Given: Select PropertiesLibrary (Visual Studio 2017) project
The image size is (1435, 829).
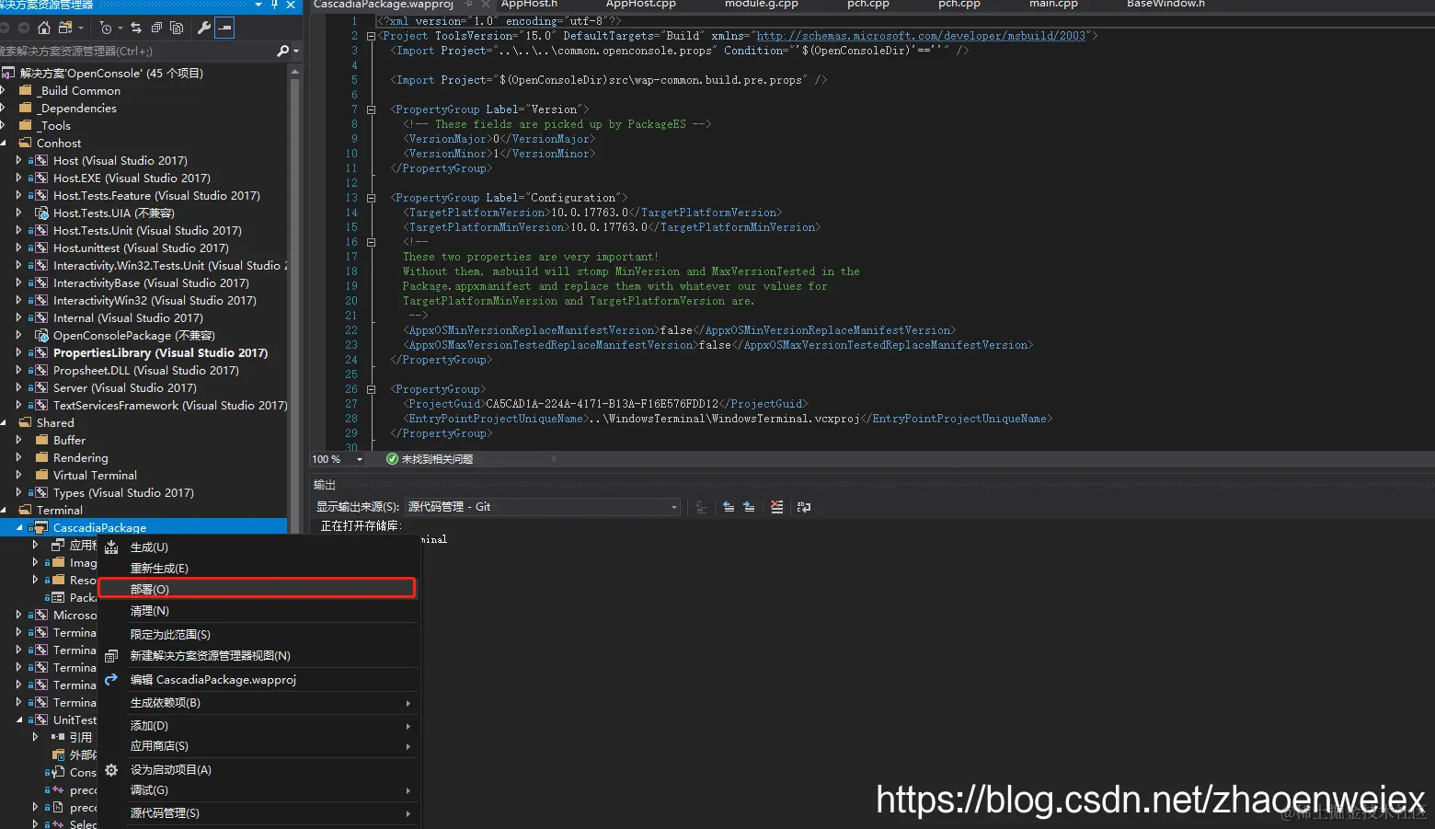Looking at the screenshot, I should point(160,353).
